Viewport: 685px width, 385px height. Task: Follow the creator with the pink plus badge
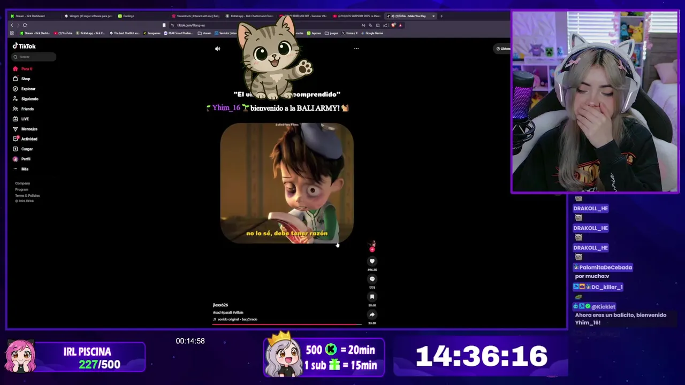[372, 249]
